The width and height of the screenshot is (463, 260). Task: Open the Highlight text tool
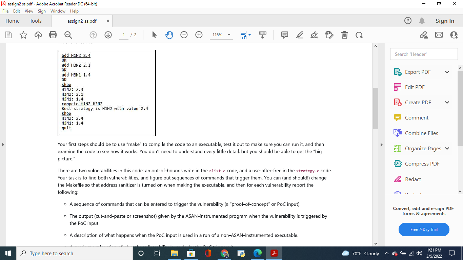(x=299, y=35)
